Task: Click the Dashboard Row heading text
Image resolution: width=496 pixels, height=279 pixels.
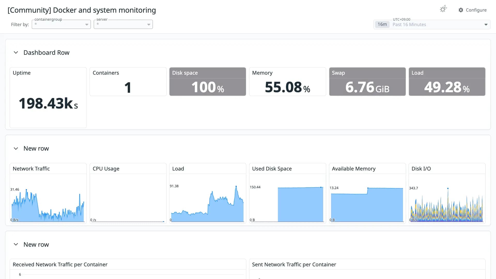Action: pos(47,52)
